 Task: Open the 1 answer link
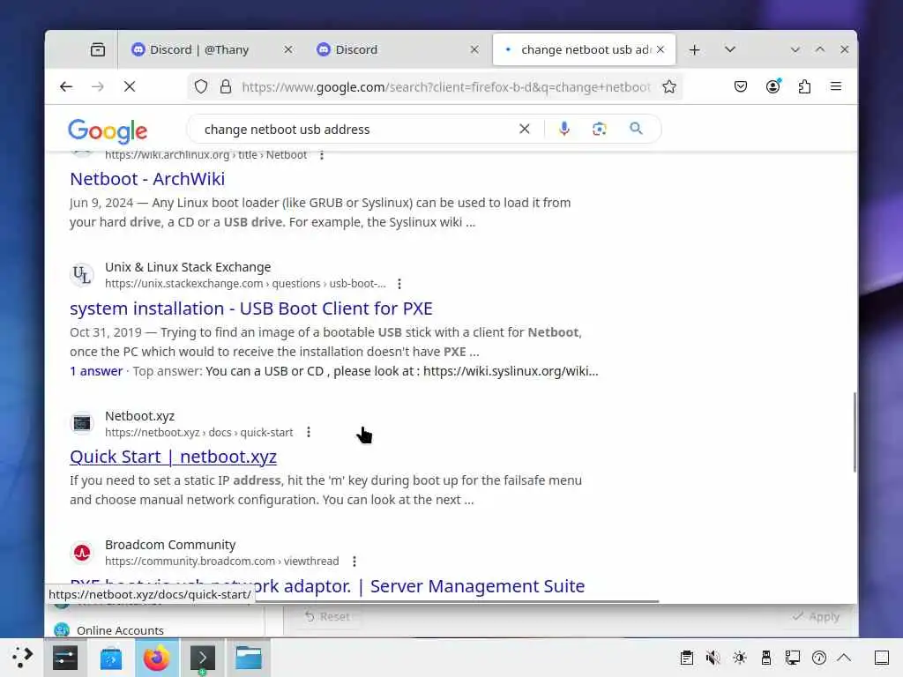pyautogui.click(x=96, y=371)
